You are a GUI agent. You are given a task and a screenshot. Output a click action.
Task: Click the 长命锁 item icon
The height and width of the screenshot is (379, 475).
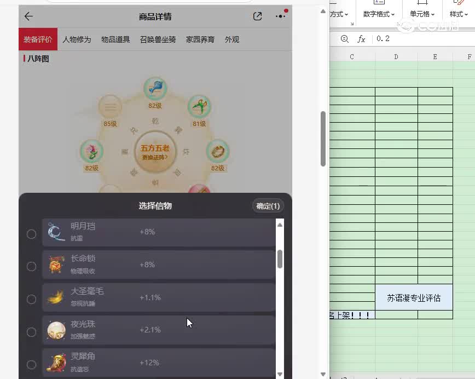pyautogui.click(x=56, y=265)
